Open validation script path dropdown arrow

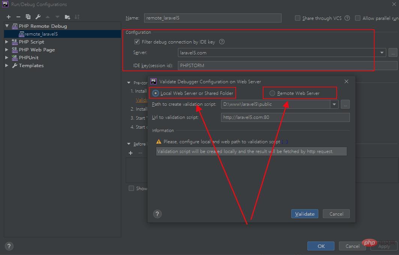[334, 104]
